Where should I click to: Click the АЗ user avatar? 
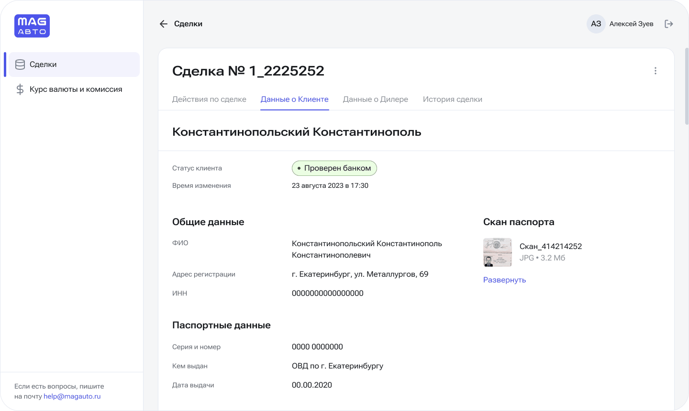596,24
